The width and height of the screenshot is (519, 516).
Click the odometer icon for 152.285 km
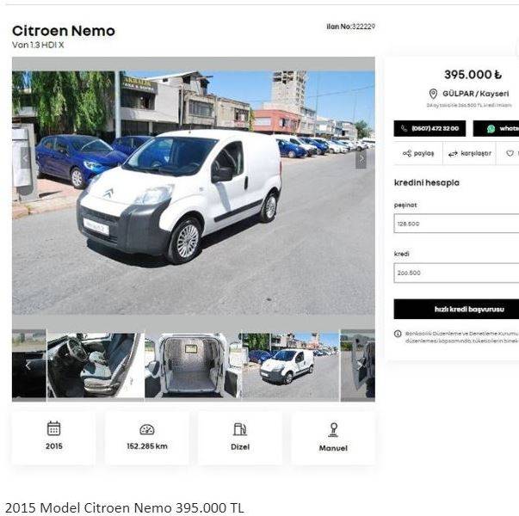tap(147, 429)
